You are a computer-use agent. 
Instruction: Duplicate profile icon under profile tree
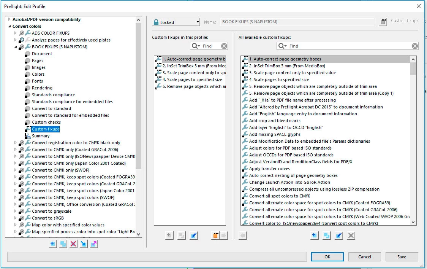tap(63, 244)
